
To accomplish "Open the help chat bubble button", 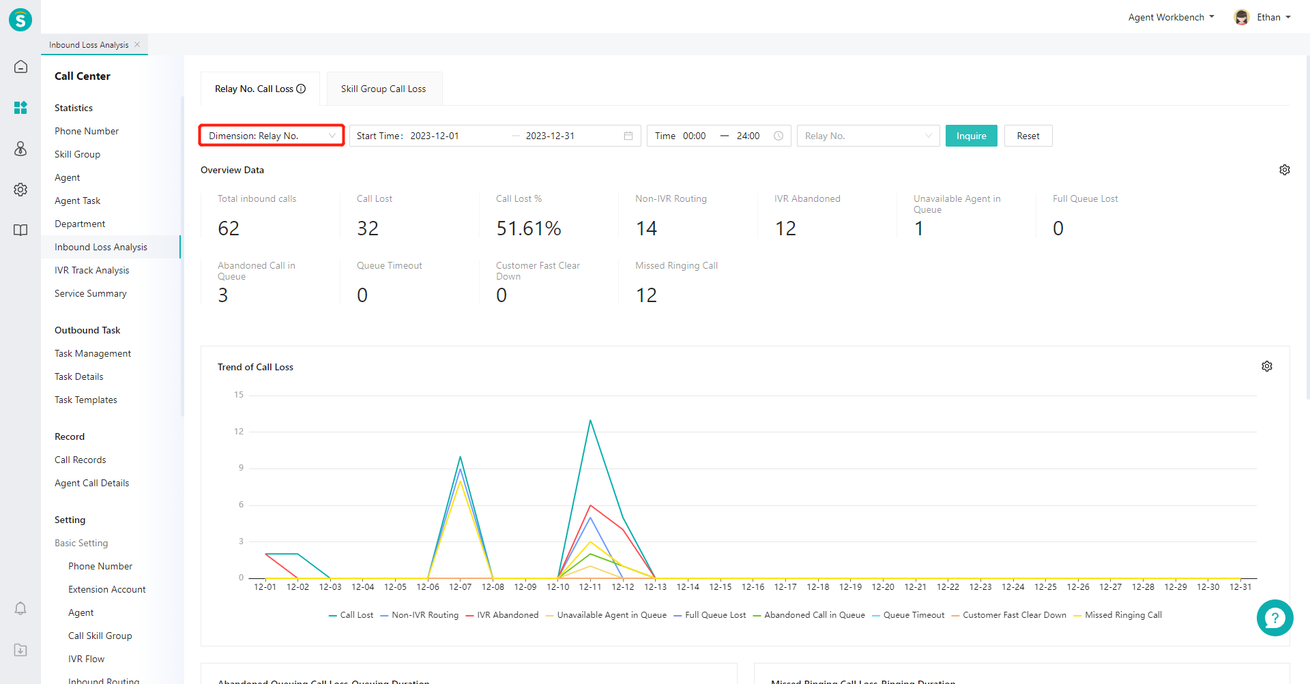I will click(x=1275, y=618).
